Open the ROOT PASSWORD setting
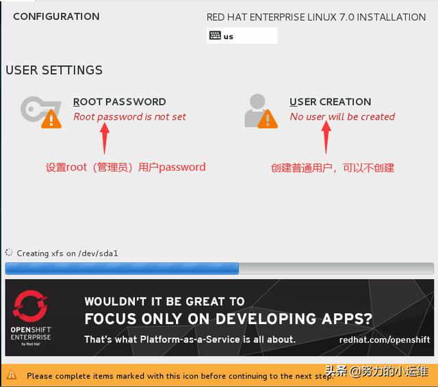Screen dimensions: 438x387 tap(120, 102)
